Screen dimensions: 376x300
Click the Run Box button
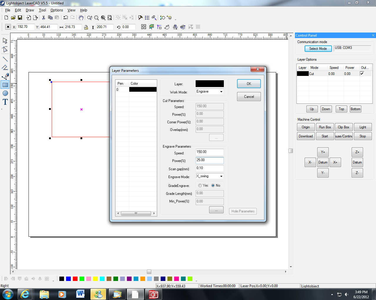[x=325, y=127]
